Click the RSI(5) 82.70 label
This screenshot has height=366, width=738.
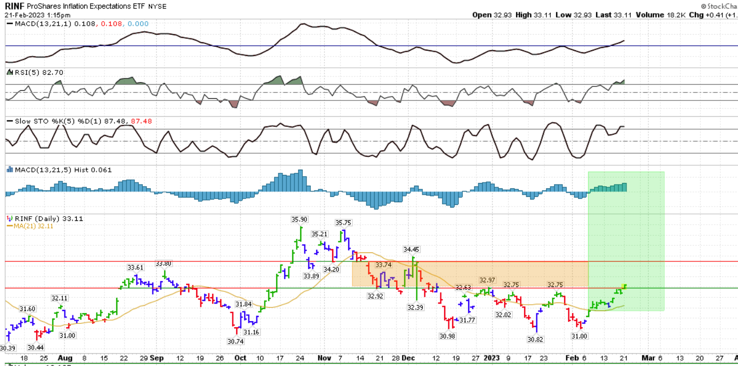[39, 72]
